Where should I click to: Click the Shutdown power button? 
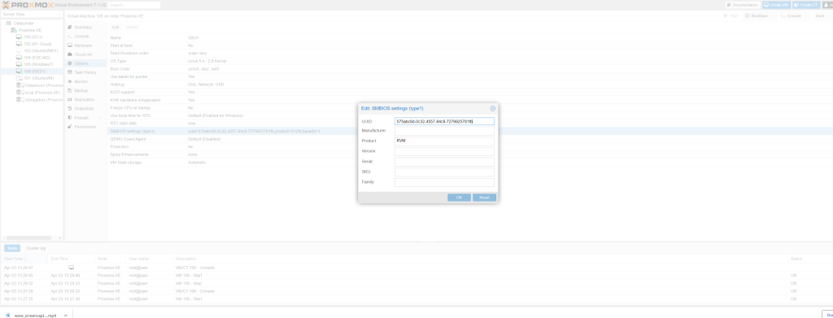point(757,16)
